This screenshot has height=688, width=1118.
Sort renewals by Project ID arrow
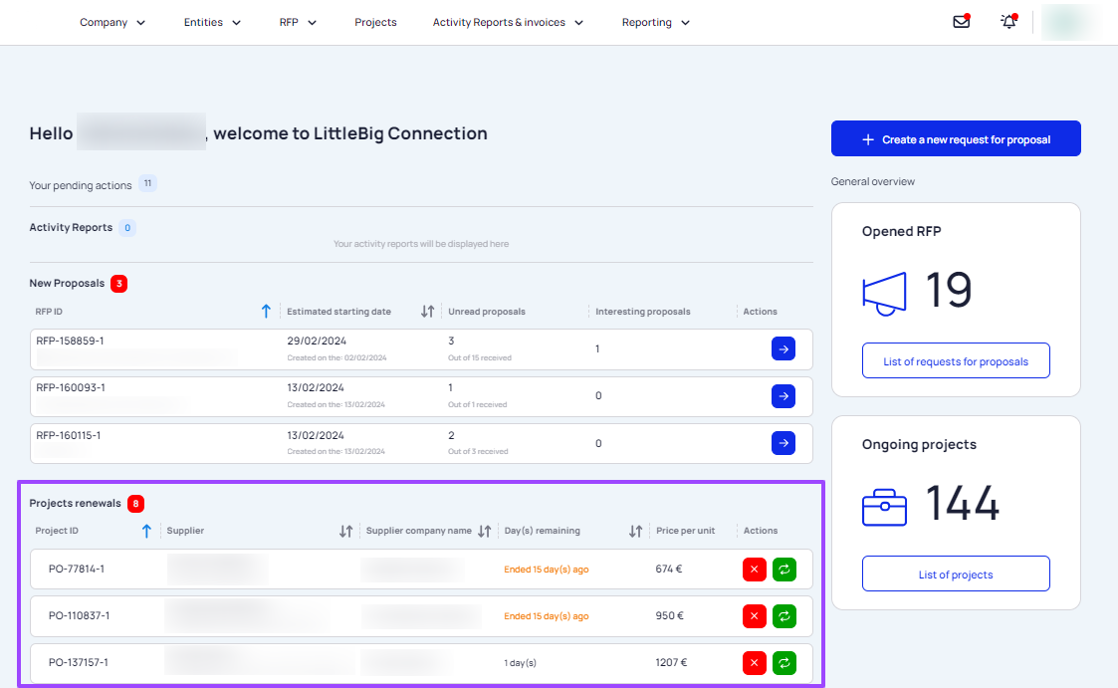coord(146,531)
